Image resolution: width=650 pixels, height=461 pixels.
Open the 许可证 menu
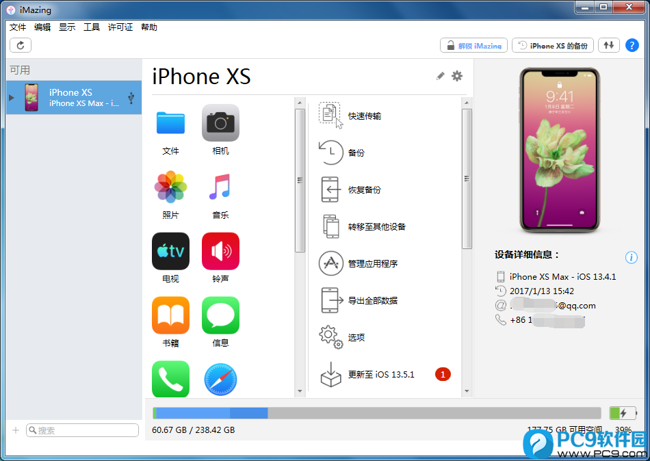[120, 27]
